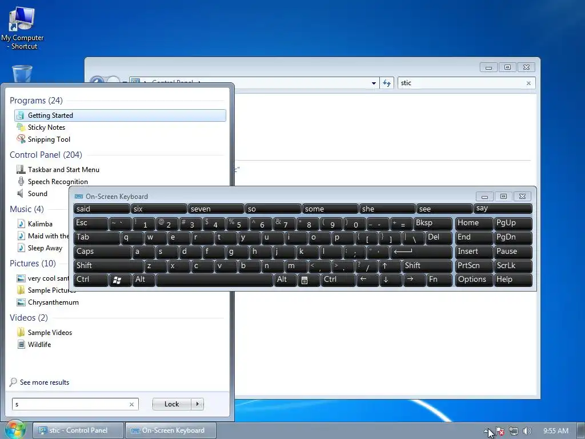Viewport: 585px width, 439px height.
Task: Toggle Fn key on On-Screen Keyboard
Action: click(x=439, y=280)
